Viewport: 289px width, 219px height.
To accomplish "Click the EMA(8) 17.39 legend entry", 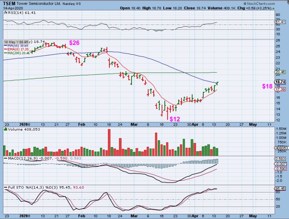I will click(x=16, y=49).
